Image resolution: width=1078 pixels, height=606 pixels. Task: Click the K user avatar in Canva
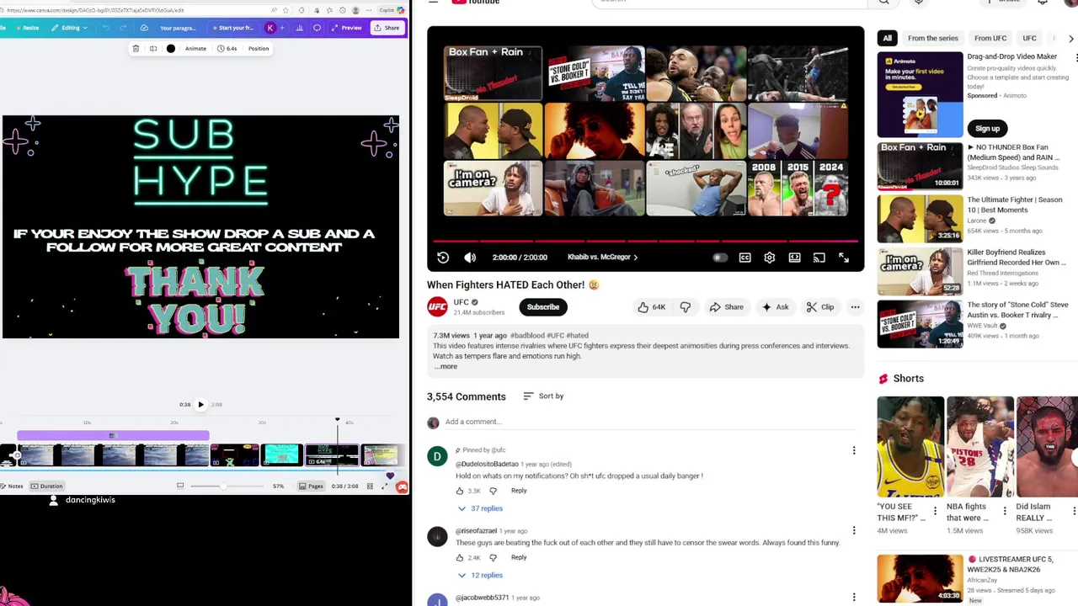click(270, 28)
